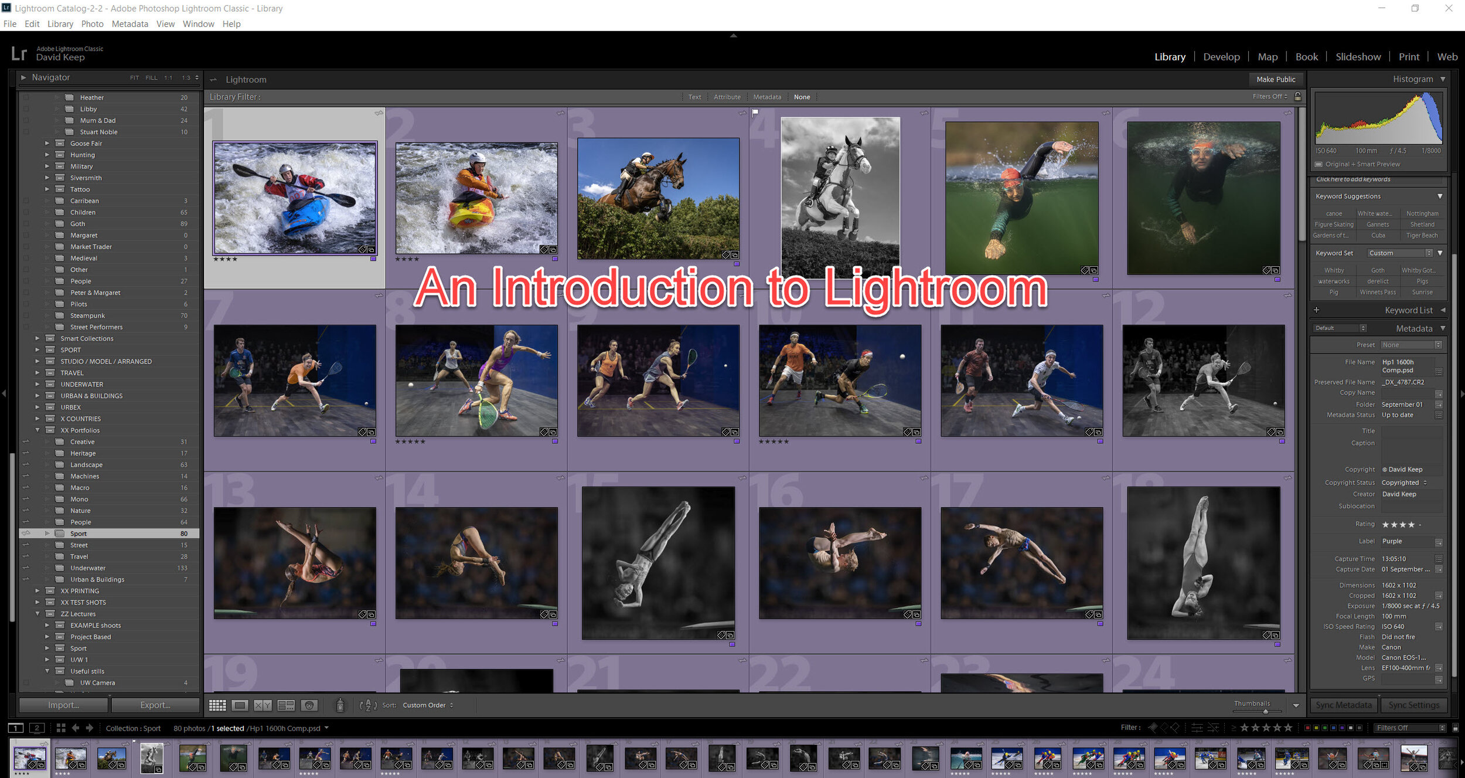
Task: Open Metadata Preset None dropdown
Action: click(x=1411, y=345)
